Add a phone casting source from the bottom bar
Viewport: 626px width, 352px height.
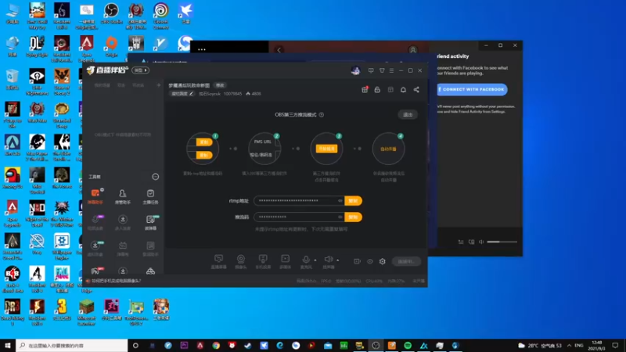coord(263,261)
